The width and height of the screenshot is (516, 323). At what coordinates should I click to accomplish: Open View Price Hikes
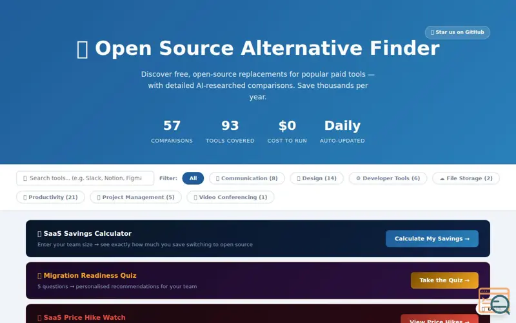[440, 320]
